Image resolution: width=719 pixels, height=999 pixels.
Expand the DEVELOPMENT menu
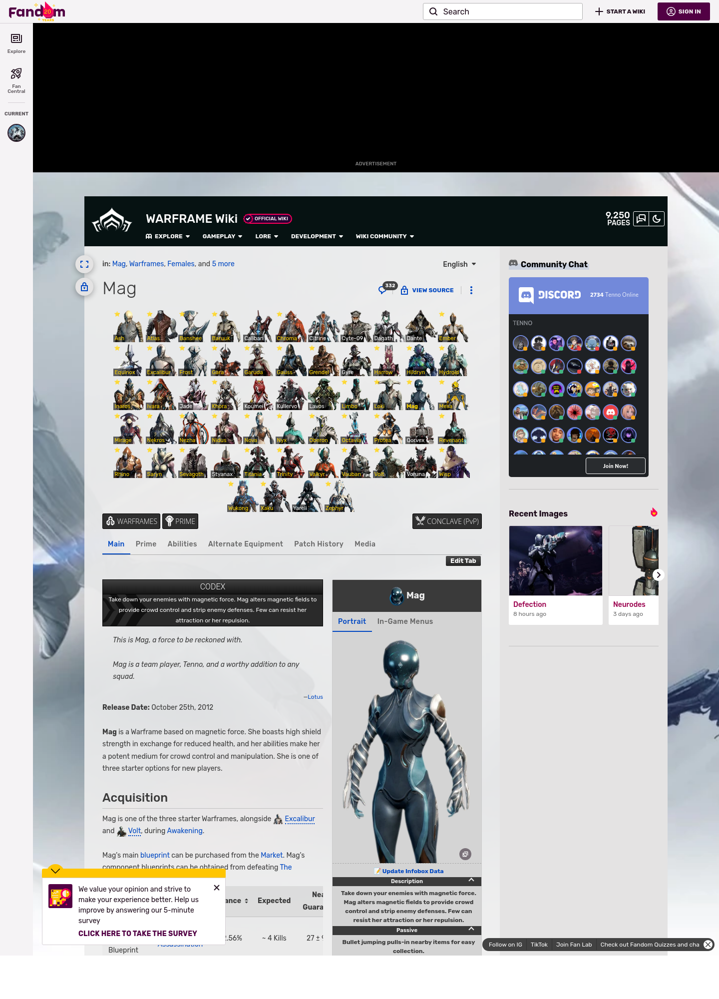317,236
